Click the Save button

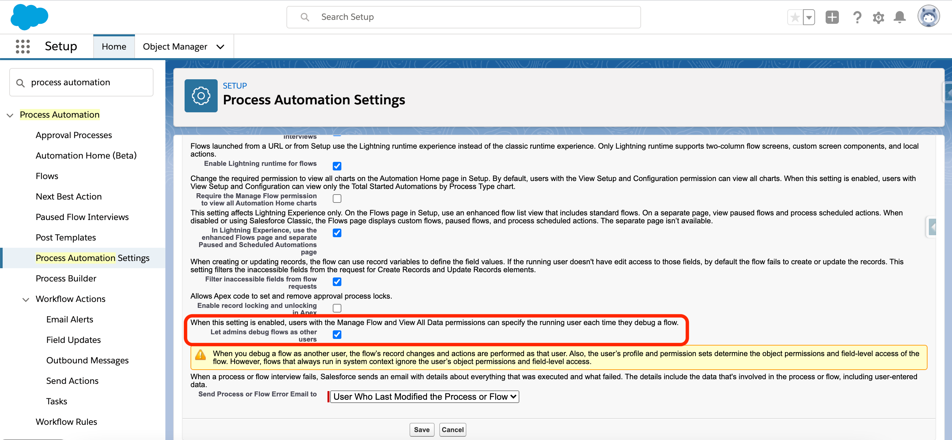pos(422,430)
